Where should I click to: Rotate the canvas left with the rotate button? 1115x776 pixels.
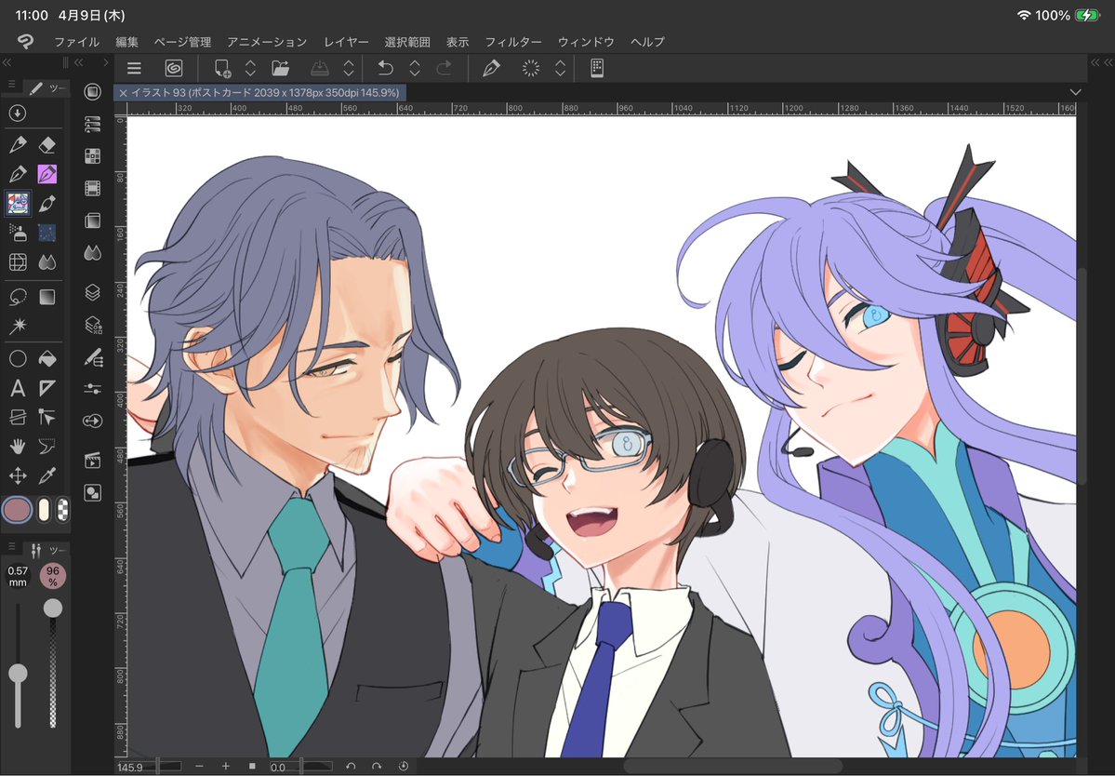pyautogui.click(x=351, y=767)
